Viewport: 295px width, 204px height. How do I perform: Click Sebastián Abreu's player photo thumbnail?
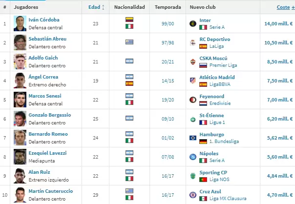(x=20, y=42)
